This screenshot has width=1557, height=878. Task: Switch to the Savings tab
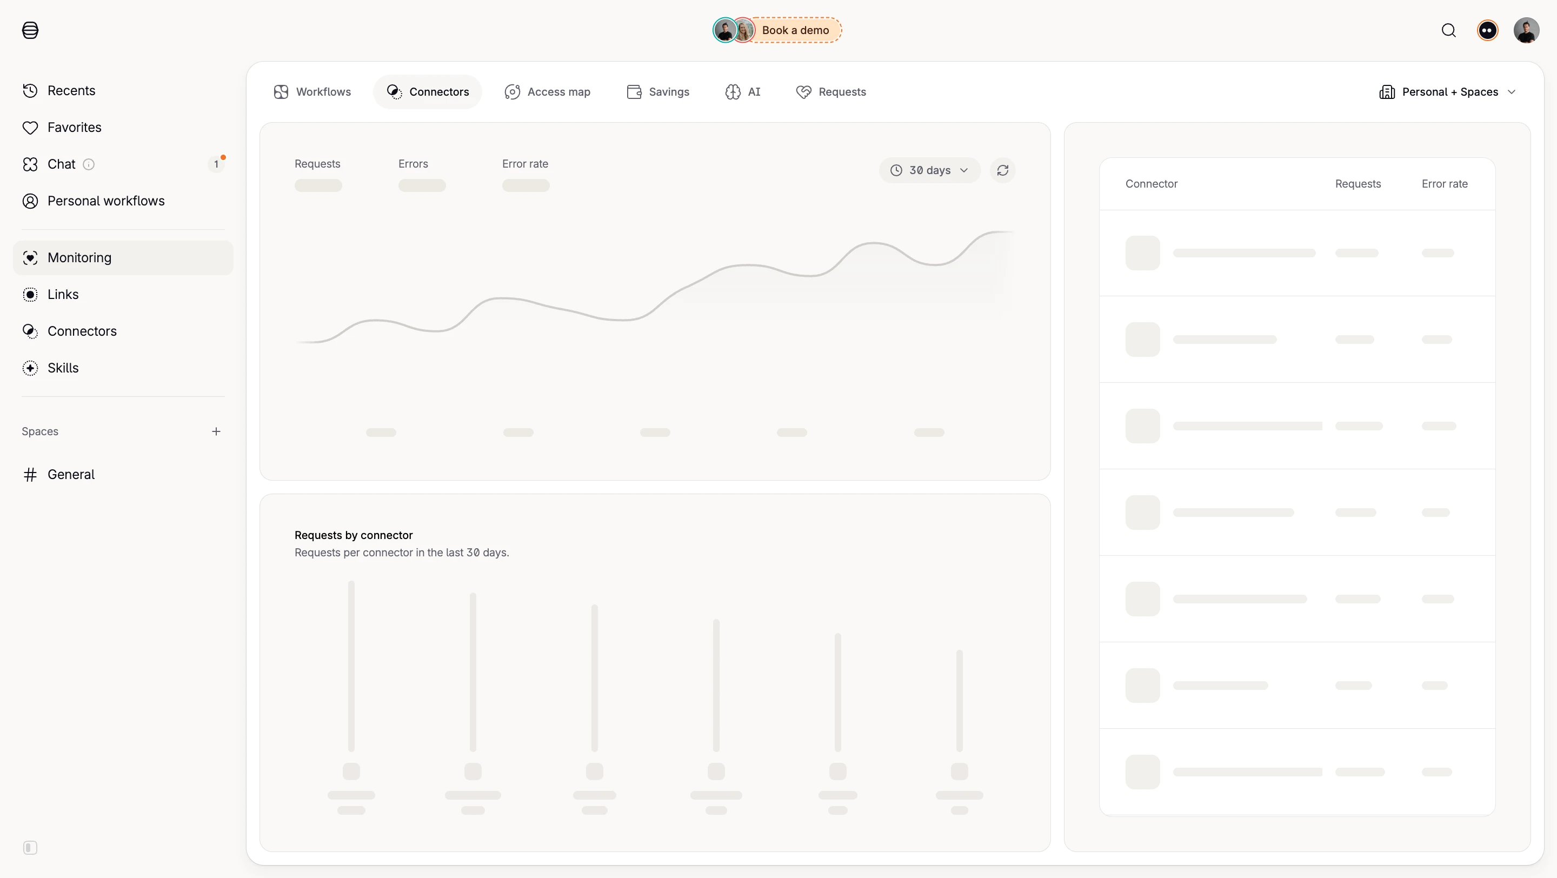pyautogui.click(x=657, y=92)
